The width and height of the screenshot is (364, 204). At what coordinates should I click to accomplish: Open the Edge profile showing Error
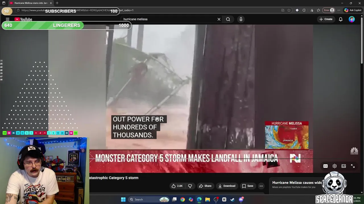click(x=329, y=10)
